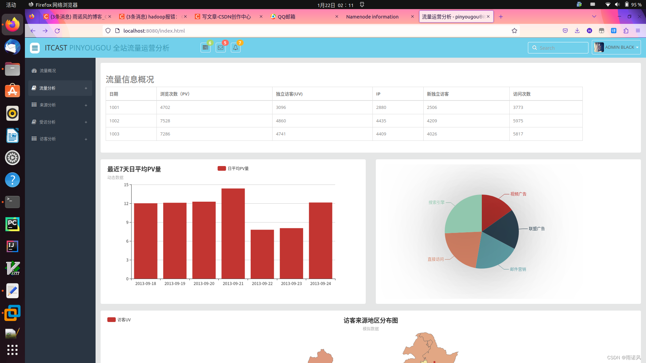Go forward with browser forward arrow
The width and height of the screenshot is (646, 363).
[45, 31]
